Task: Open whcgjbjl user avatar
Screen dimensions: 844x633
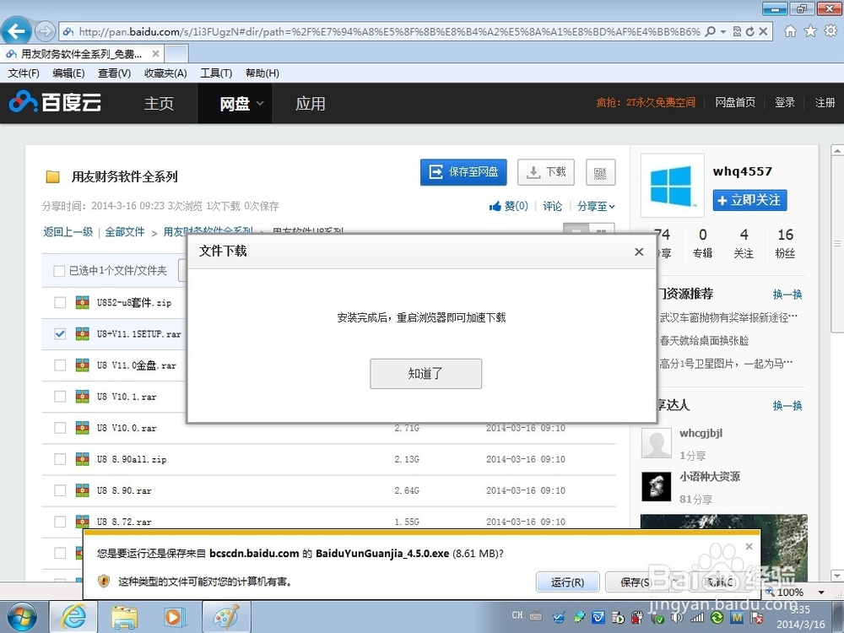Action: coord(656,443)
